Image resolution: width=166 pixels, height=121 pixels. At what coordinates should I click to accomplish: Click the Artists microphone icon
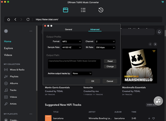(6, 104)
